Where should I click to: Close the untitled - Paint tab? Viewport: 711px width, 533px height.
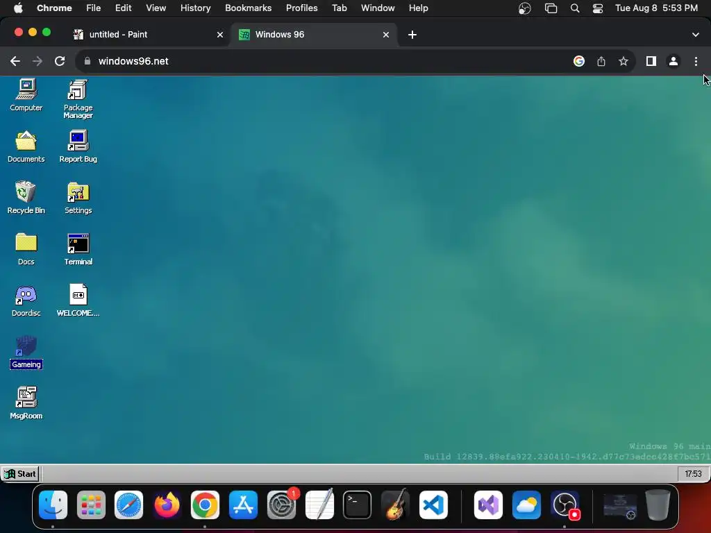point(220,35)
